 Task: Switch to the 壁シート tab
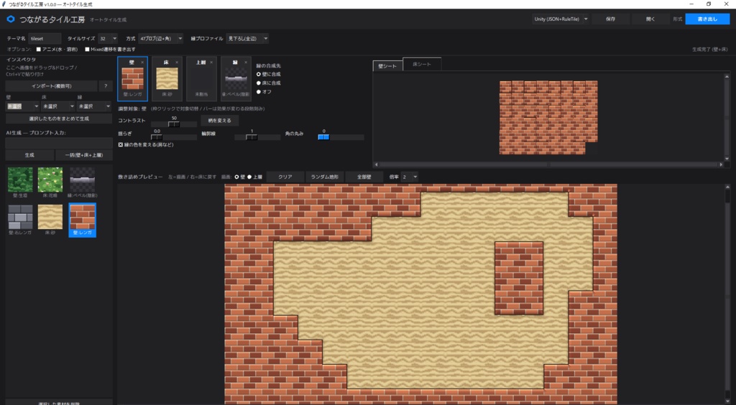tap(387, 66)
